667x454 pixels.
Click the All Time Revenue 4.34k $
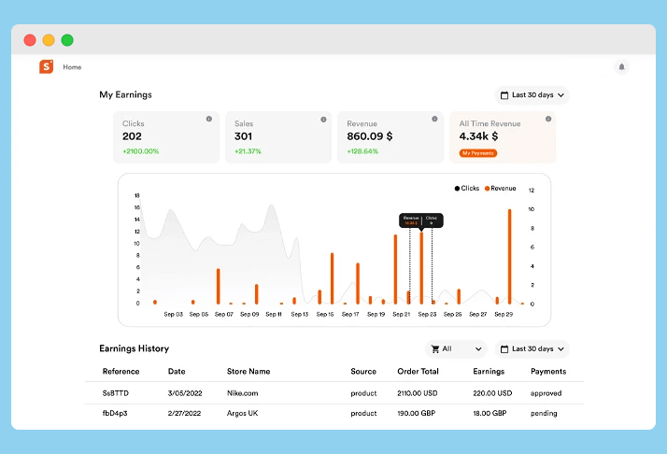pos(478,136)
